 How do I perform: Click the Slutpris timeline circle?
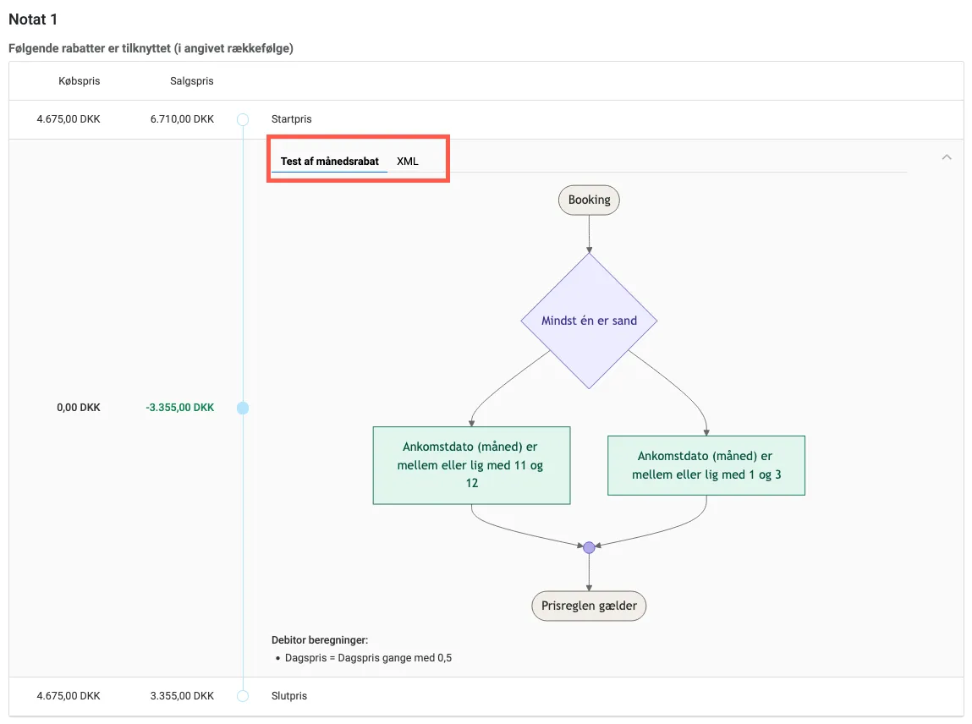click(x=243, y=696)
